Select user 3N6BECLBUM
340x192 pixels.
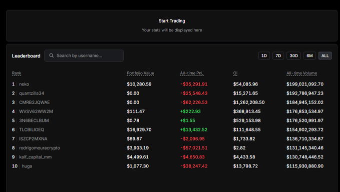point(34,120)
